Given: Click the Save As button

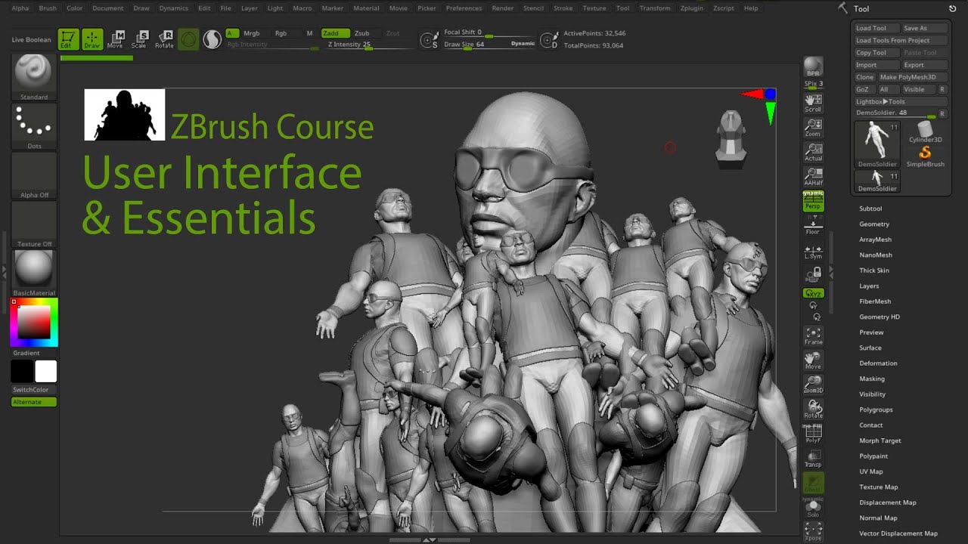Looking at the screenshot, I should [924, 28].
